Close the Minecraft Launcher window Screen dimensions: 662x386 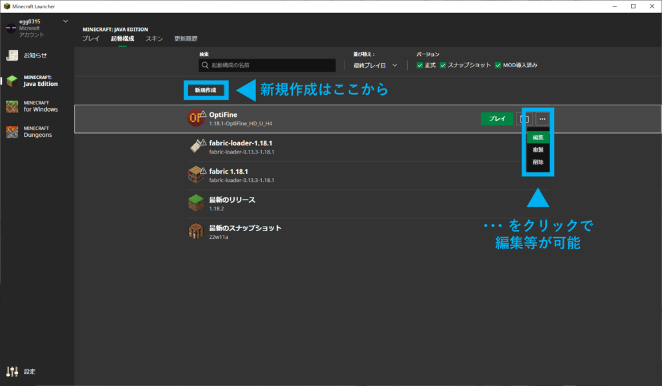(652, 6)
